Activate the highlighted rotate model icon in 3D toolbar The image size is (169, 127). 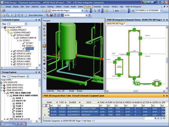(45, 46)
